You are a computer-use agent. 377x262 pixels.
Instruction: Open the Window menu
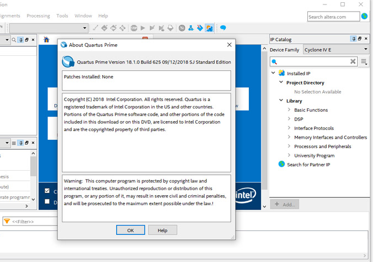(83, 16)
